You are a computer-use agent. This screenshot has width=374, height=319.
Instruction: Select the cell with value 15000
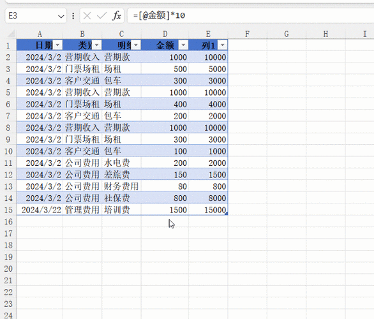(208, 210)
